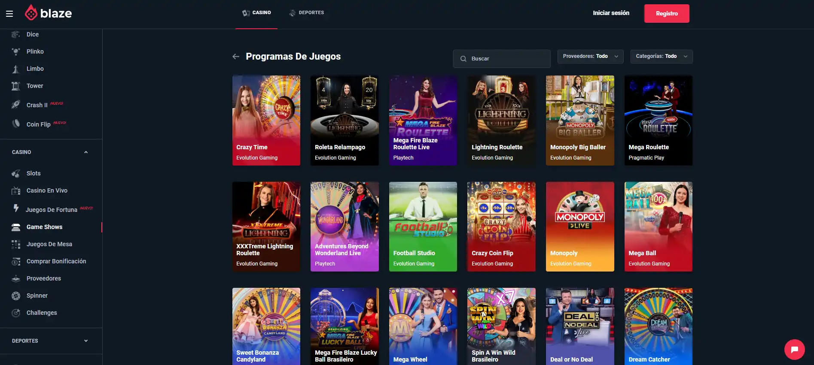Click the Deportes tab icon
This screenshot has width=814, height=365.
pos(293,13)
